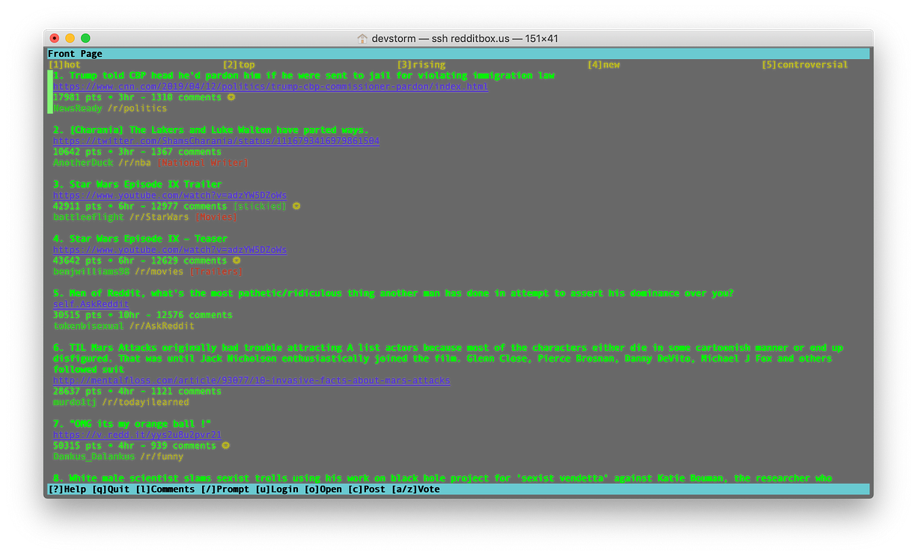This screenshot has height=556, width=917.
Task: Click the home icon in the window title bar
Action: tap(363, 38)
